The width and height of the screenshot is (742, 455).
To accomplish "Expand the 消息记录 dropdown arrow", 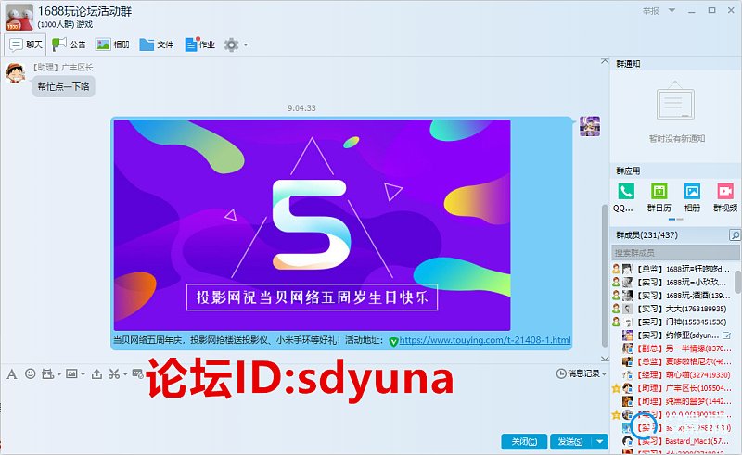I will [605, 374].
